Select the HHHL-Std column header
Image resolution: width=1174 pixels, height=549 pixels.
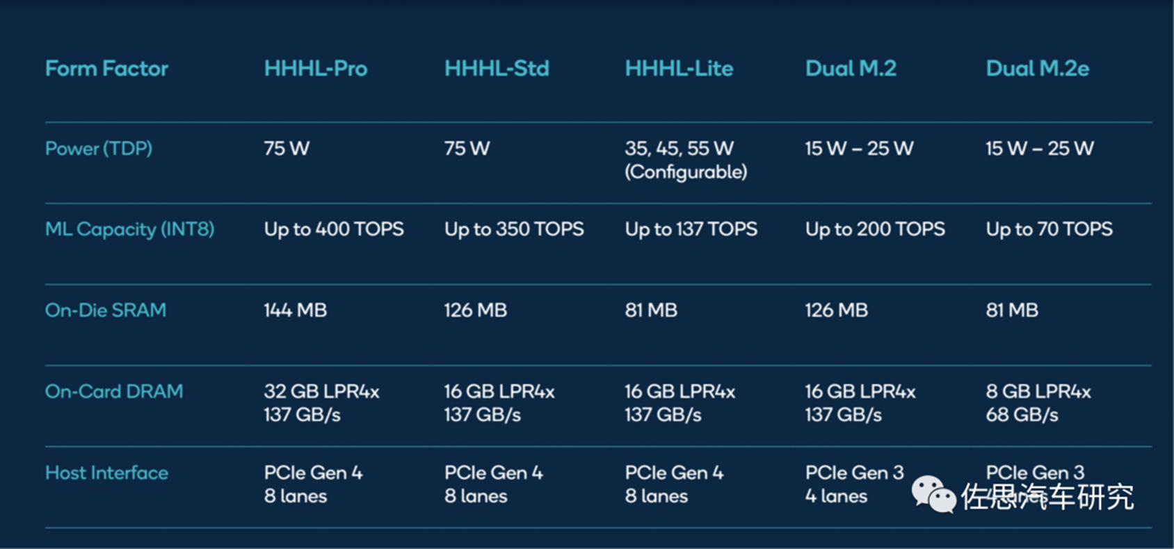[x=497, y=69]
